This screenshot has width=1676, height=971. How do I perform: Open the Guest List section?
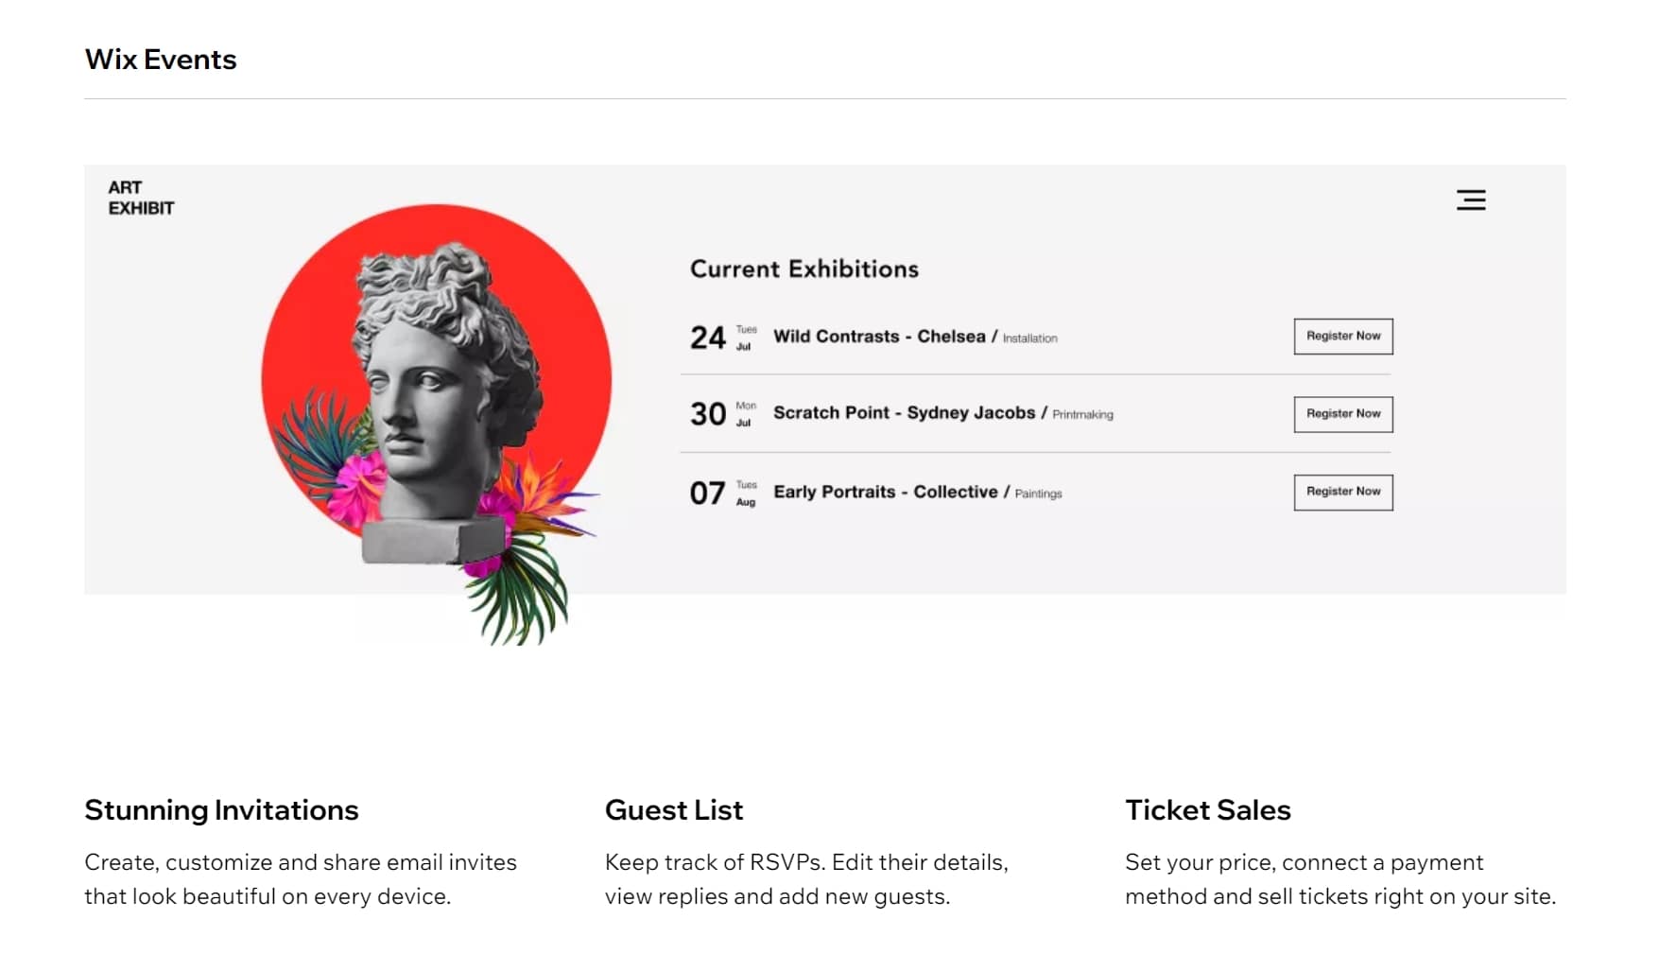point(673,810)
